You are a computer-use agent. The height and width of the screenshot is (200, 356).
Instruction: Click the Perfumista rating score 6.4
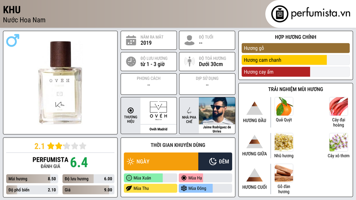click(x=79, y=162)
